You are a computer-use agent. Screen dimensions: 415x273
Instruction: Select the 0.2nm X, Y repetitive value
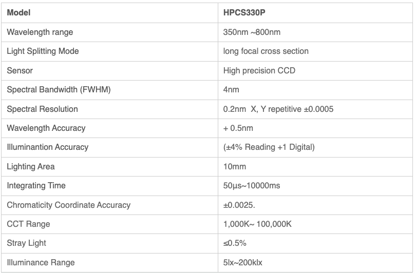(x=278, y=109)
